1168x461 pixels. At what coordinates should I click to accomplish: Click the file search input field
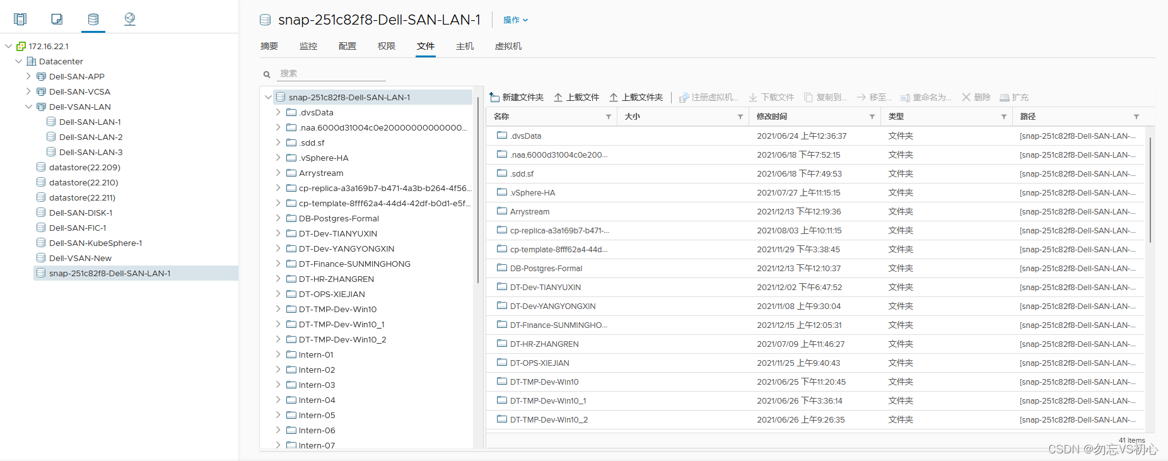[x=332, y=74]
